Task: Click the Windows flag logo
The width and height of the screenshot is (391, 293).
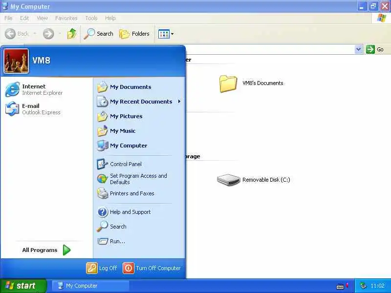Action: 381,18
